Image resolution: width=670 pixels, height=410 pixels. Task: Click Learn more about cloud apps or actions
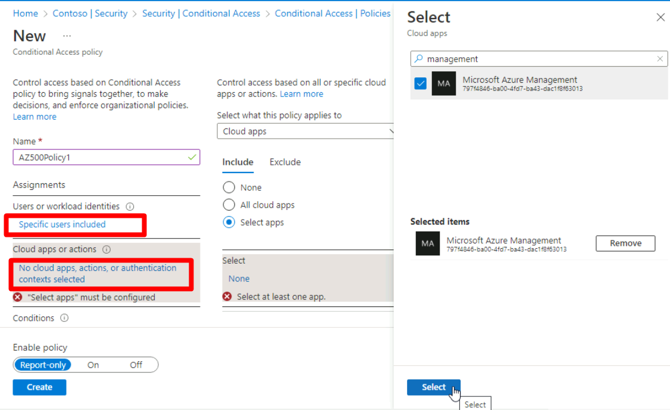(301, 94)
